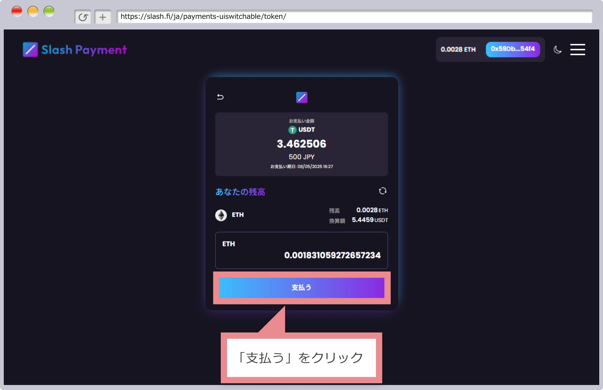The height and width of the screenshot is (390, 603).
Task: Click the green USDT Tether icon
Action: [x=292, y=130]
